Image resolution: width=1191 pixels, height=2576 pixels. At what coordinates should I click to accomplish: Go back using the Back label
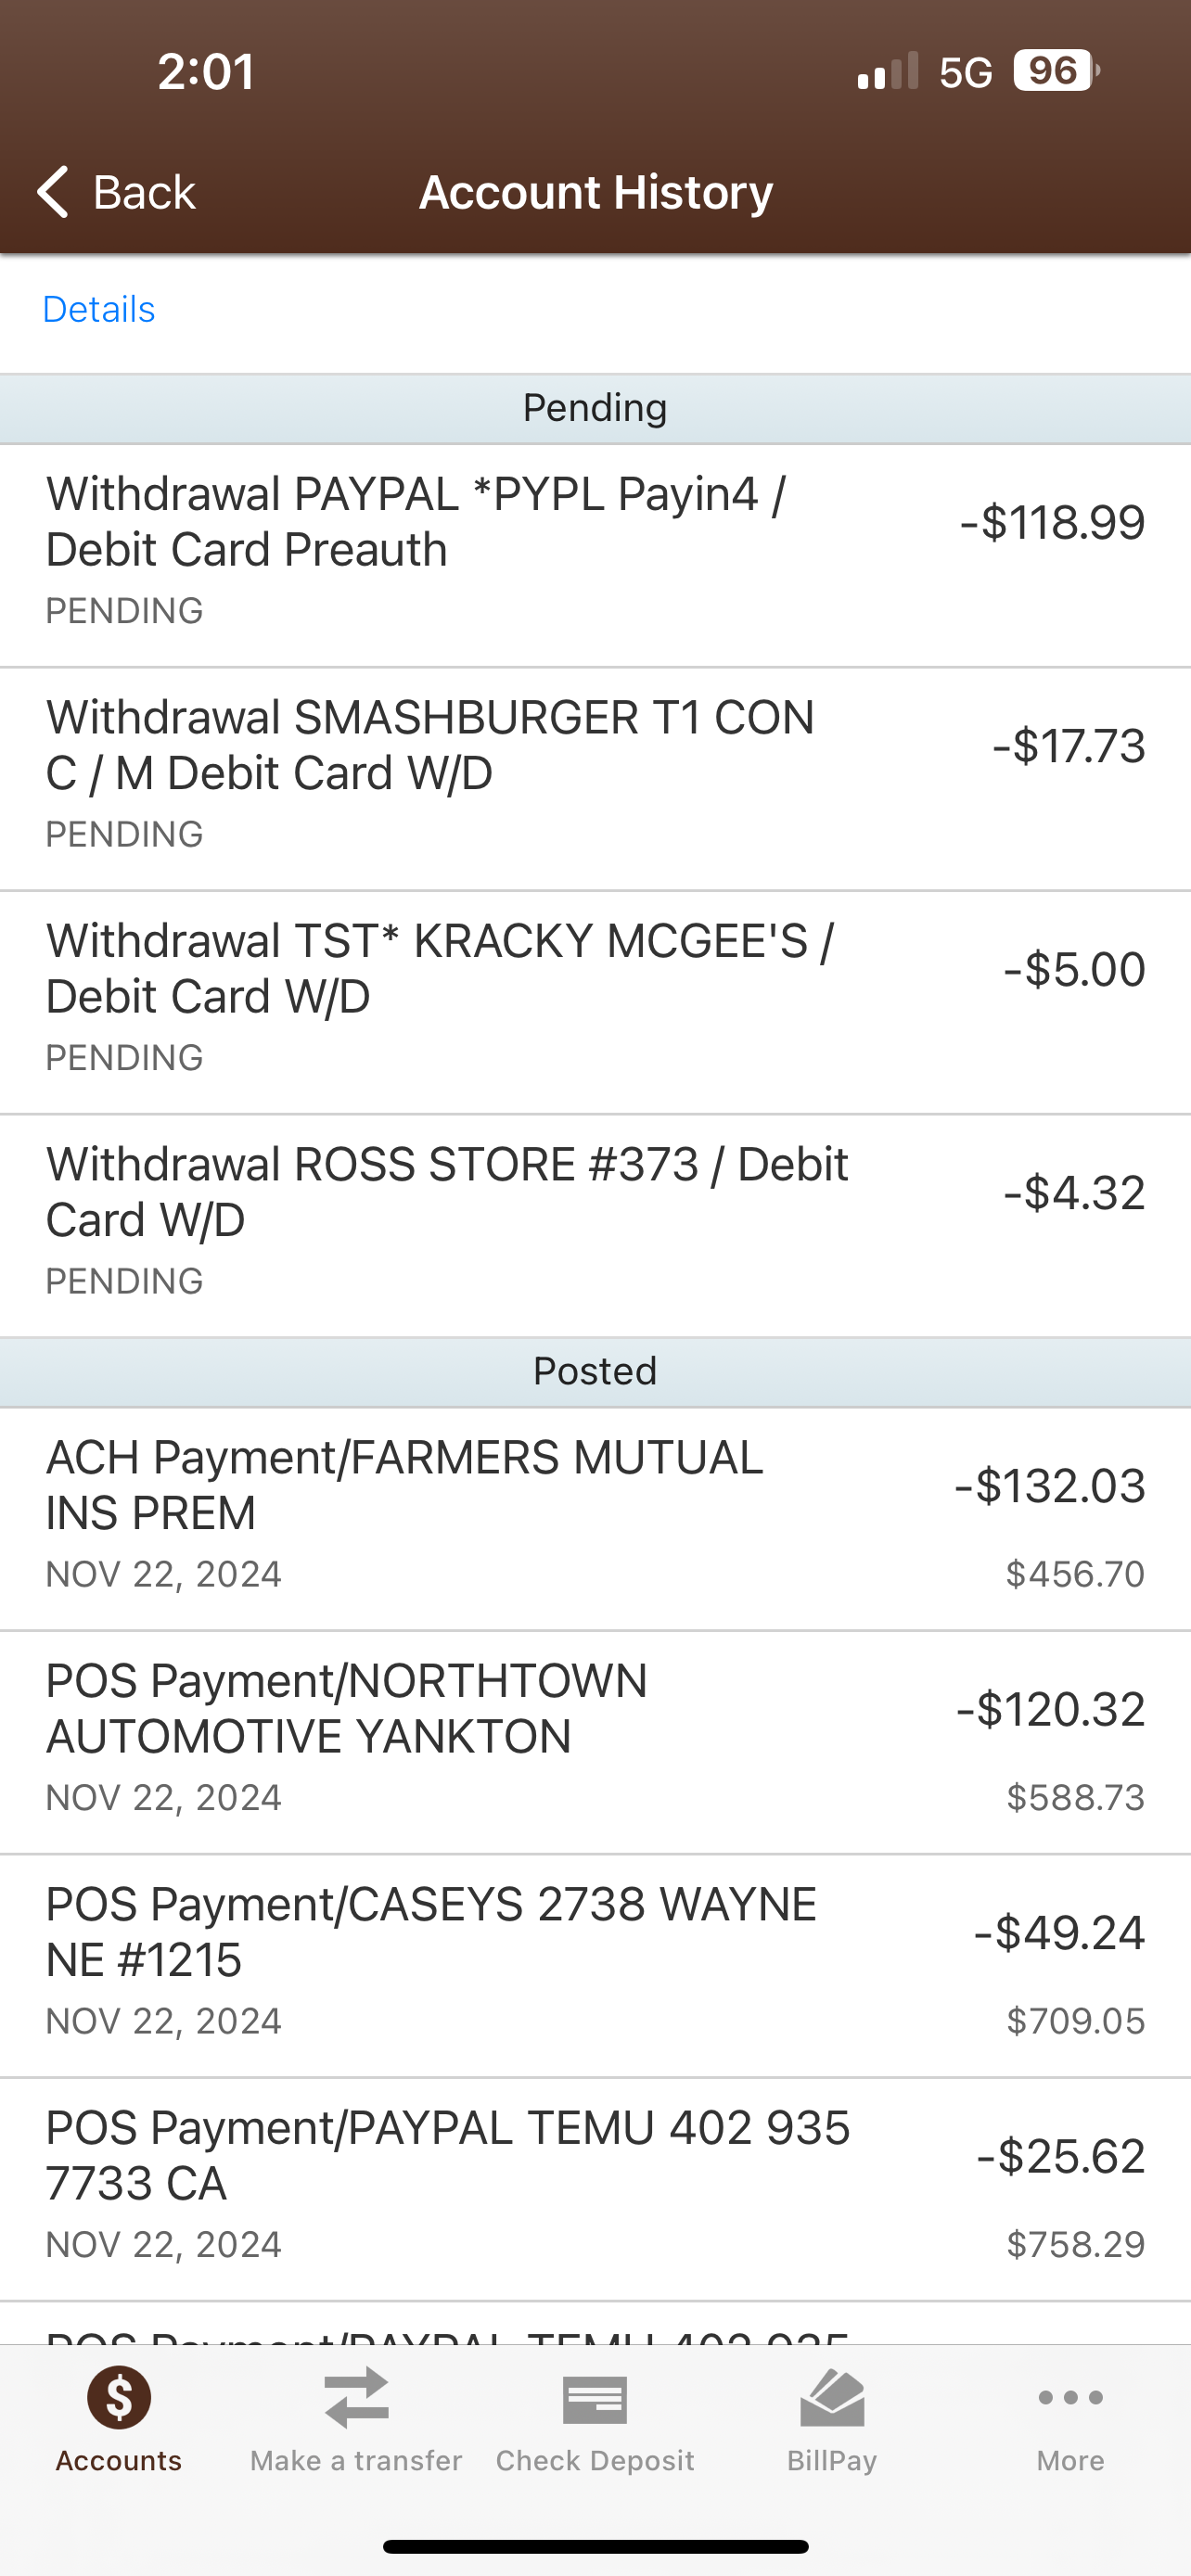click(x=144, y=192)
